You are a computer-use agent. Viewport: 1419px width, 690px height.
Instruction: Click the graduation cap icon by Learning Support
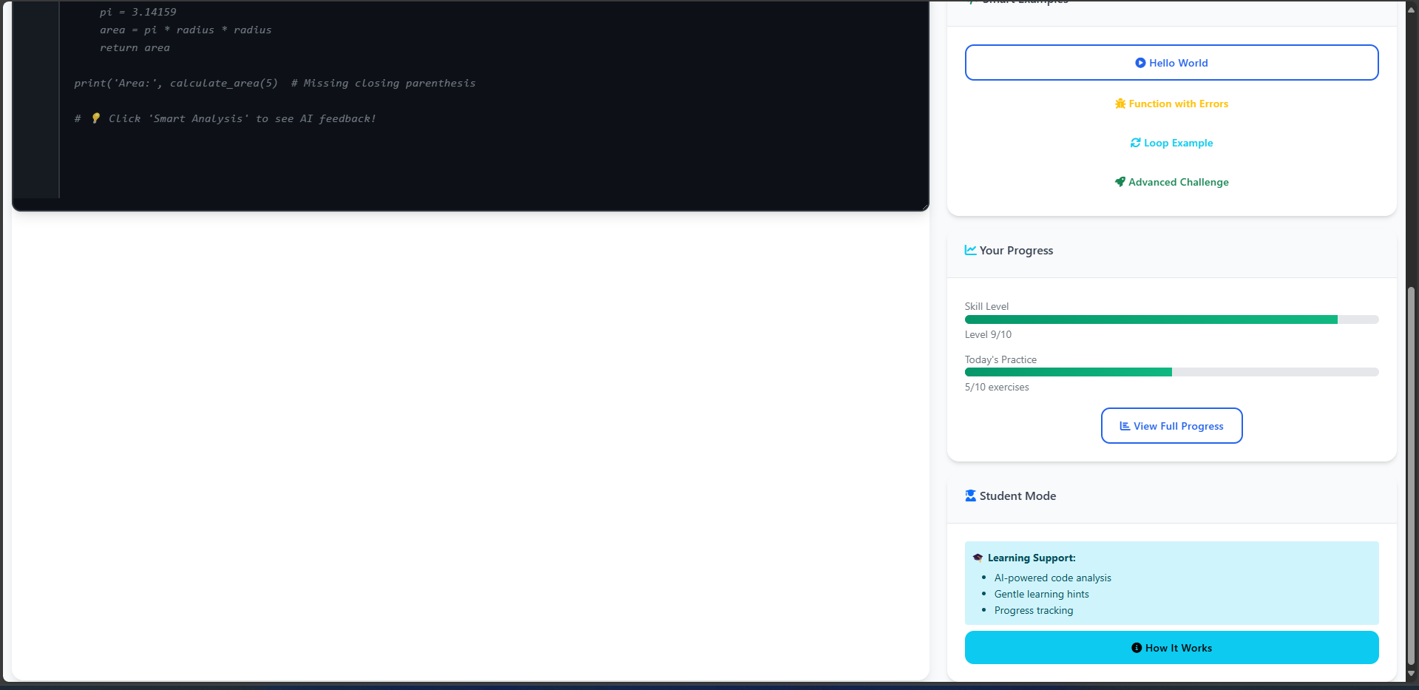978,558
